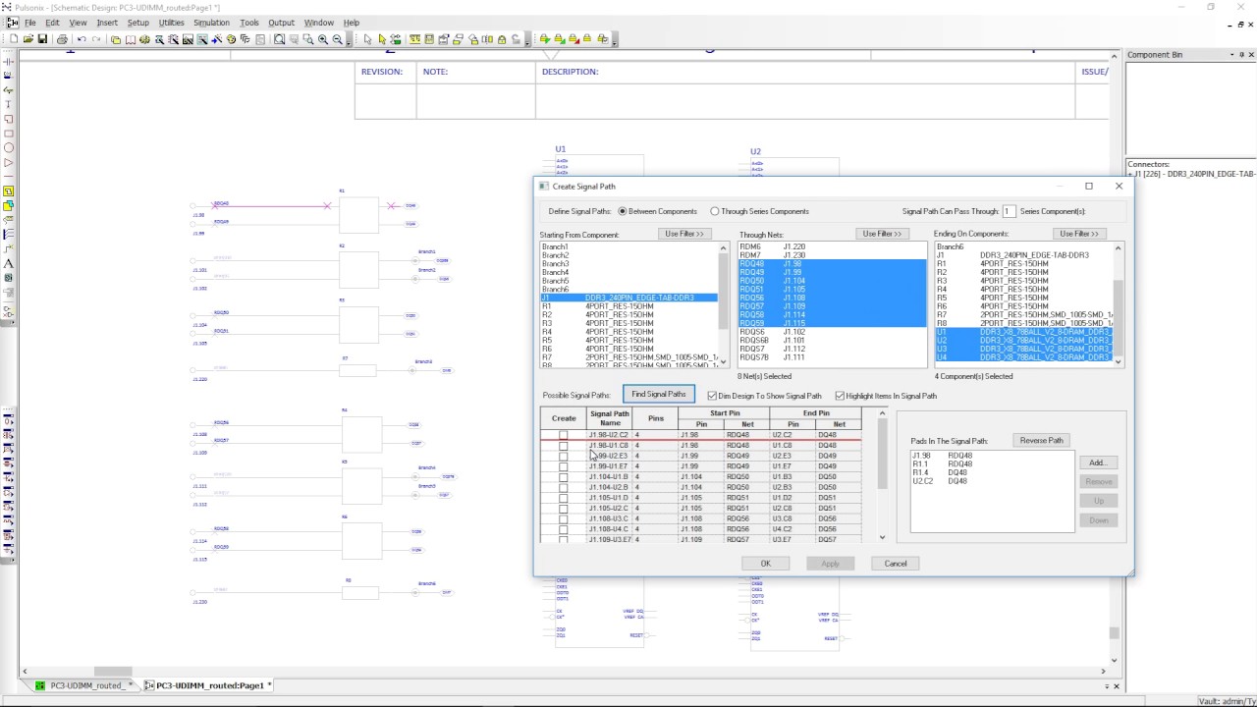Open file using the folder toolbar icon
This screenshot has height=707, width=1257.
point(28,39)
